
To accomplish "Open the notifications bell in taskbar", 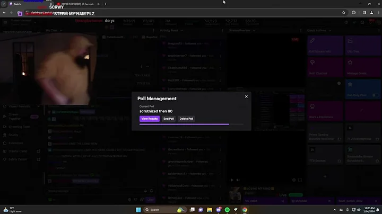I will (378, 210).
